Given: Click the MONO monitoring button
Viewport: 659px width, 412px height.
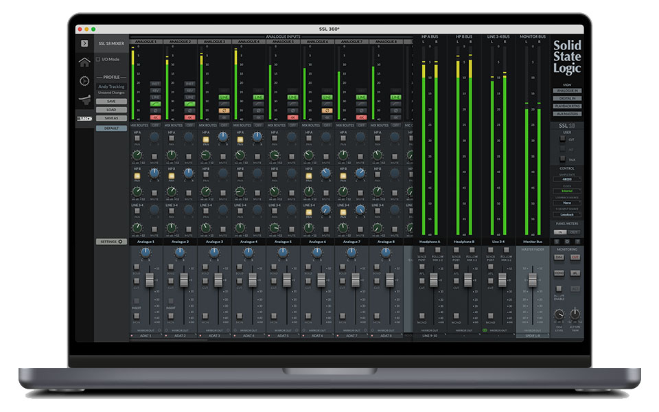Looking at the screenshot, I should tap(559, 273).
